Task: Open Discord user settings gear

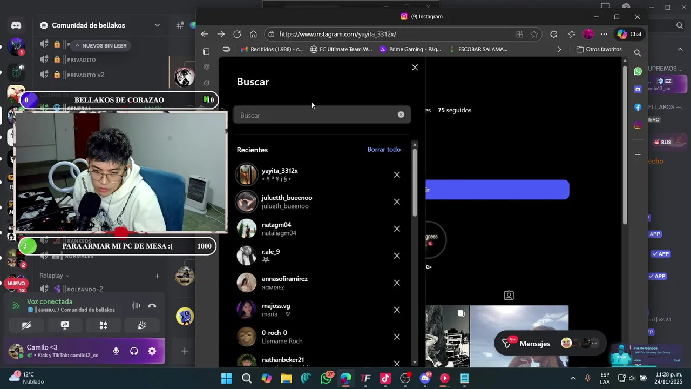Action: (152, 351)
